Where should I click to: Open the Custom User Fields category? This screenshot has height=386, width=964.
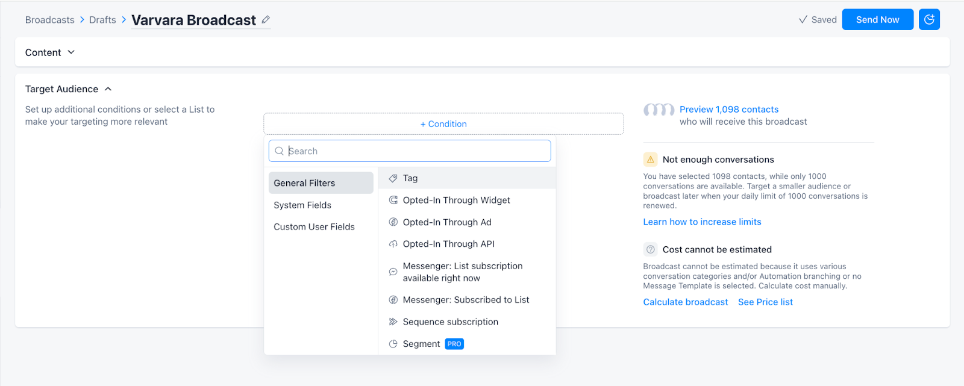coord(314,227)
